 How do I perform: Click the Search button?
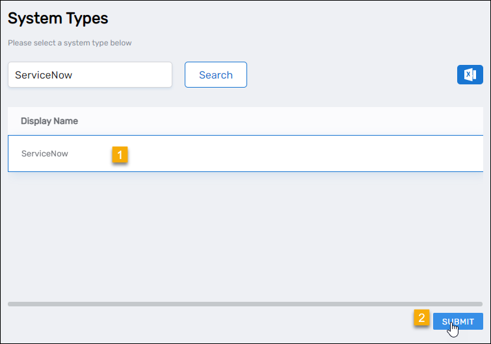pyautogui.click(x=215, y=75)
